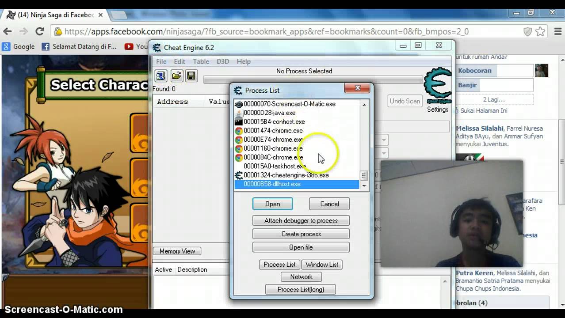
Task: Select 00001324-cheatengine-i386.exe process
Action: (x=297, y=175)
